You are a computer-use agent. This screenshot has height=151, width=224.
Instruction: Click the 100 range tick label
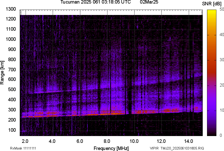(x=12, y=130)
